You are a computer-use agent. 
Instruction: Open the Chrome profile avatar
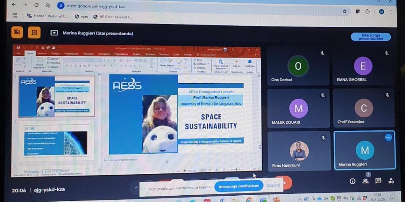[382, 11]
